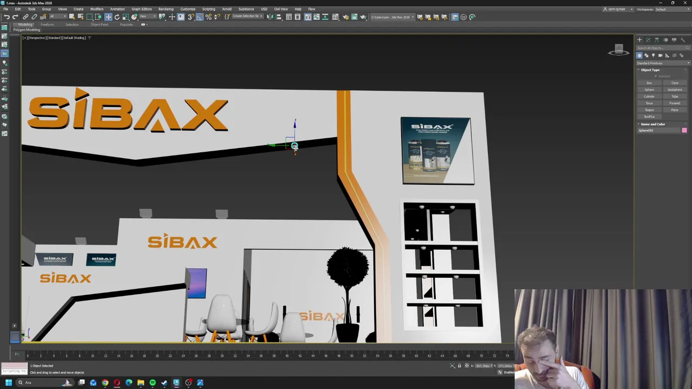Open the Hierarchy panel icon
The height and width of the screenshot is (389, 692).
click(x=657, y=40)
